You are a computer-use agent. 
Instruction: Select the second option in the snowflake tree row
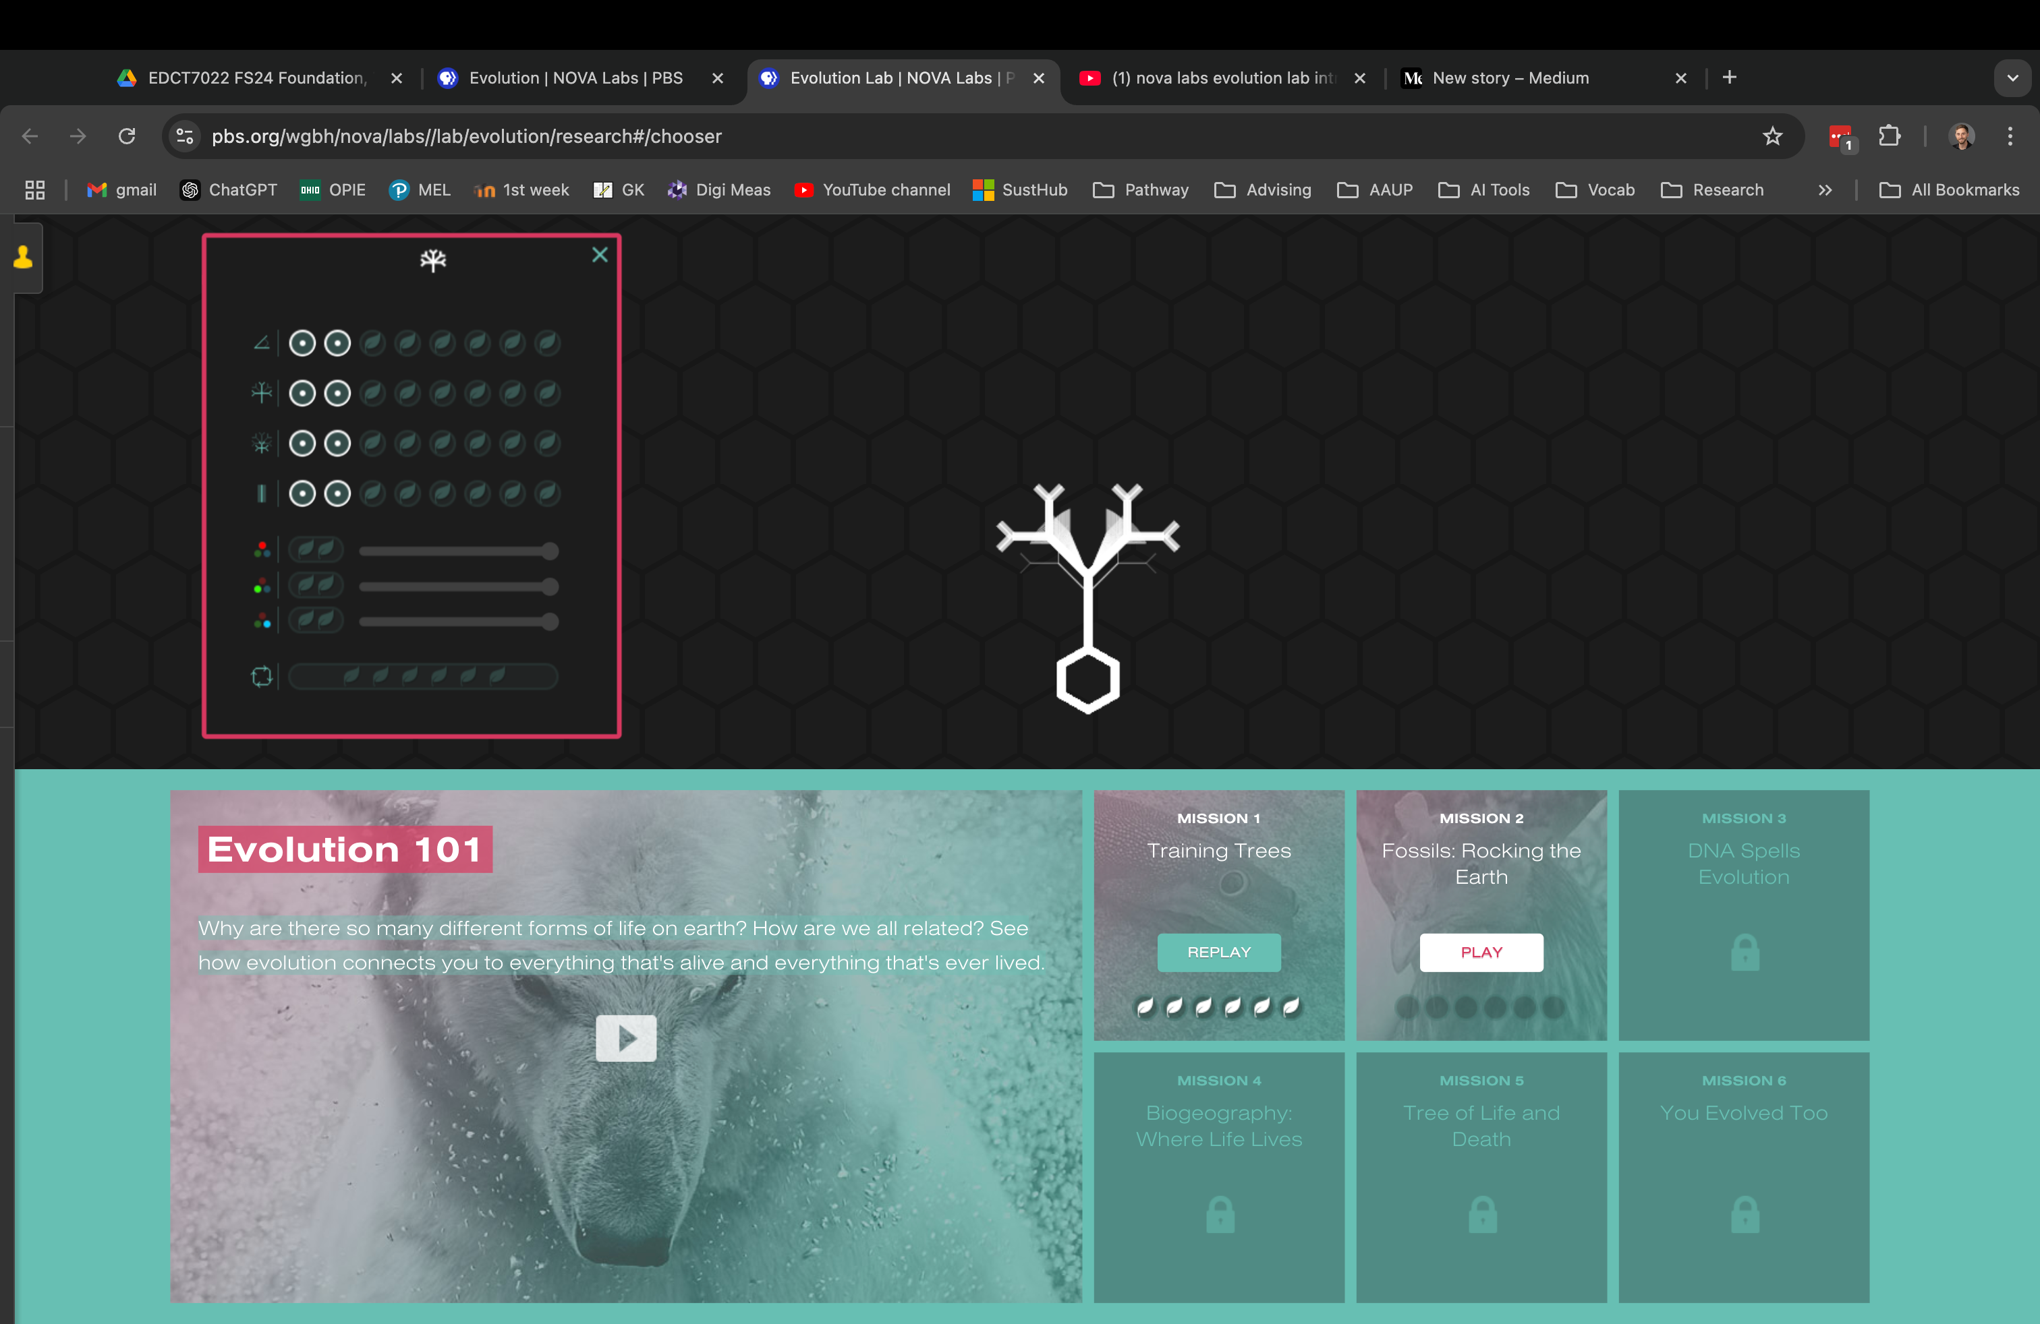pyautogui.click(x=337, y=444)
